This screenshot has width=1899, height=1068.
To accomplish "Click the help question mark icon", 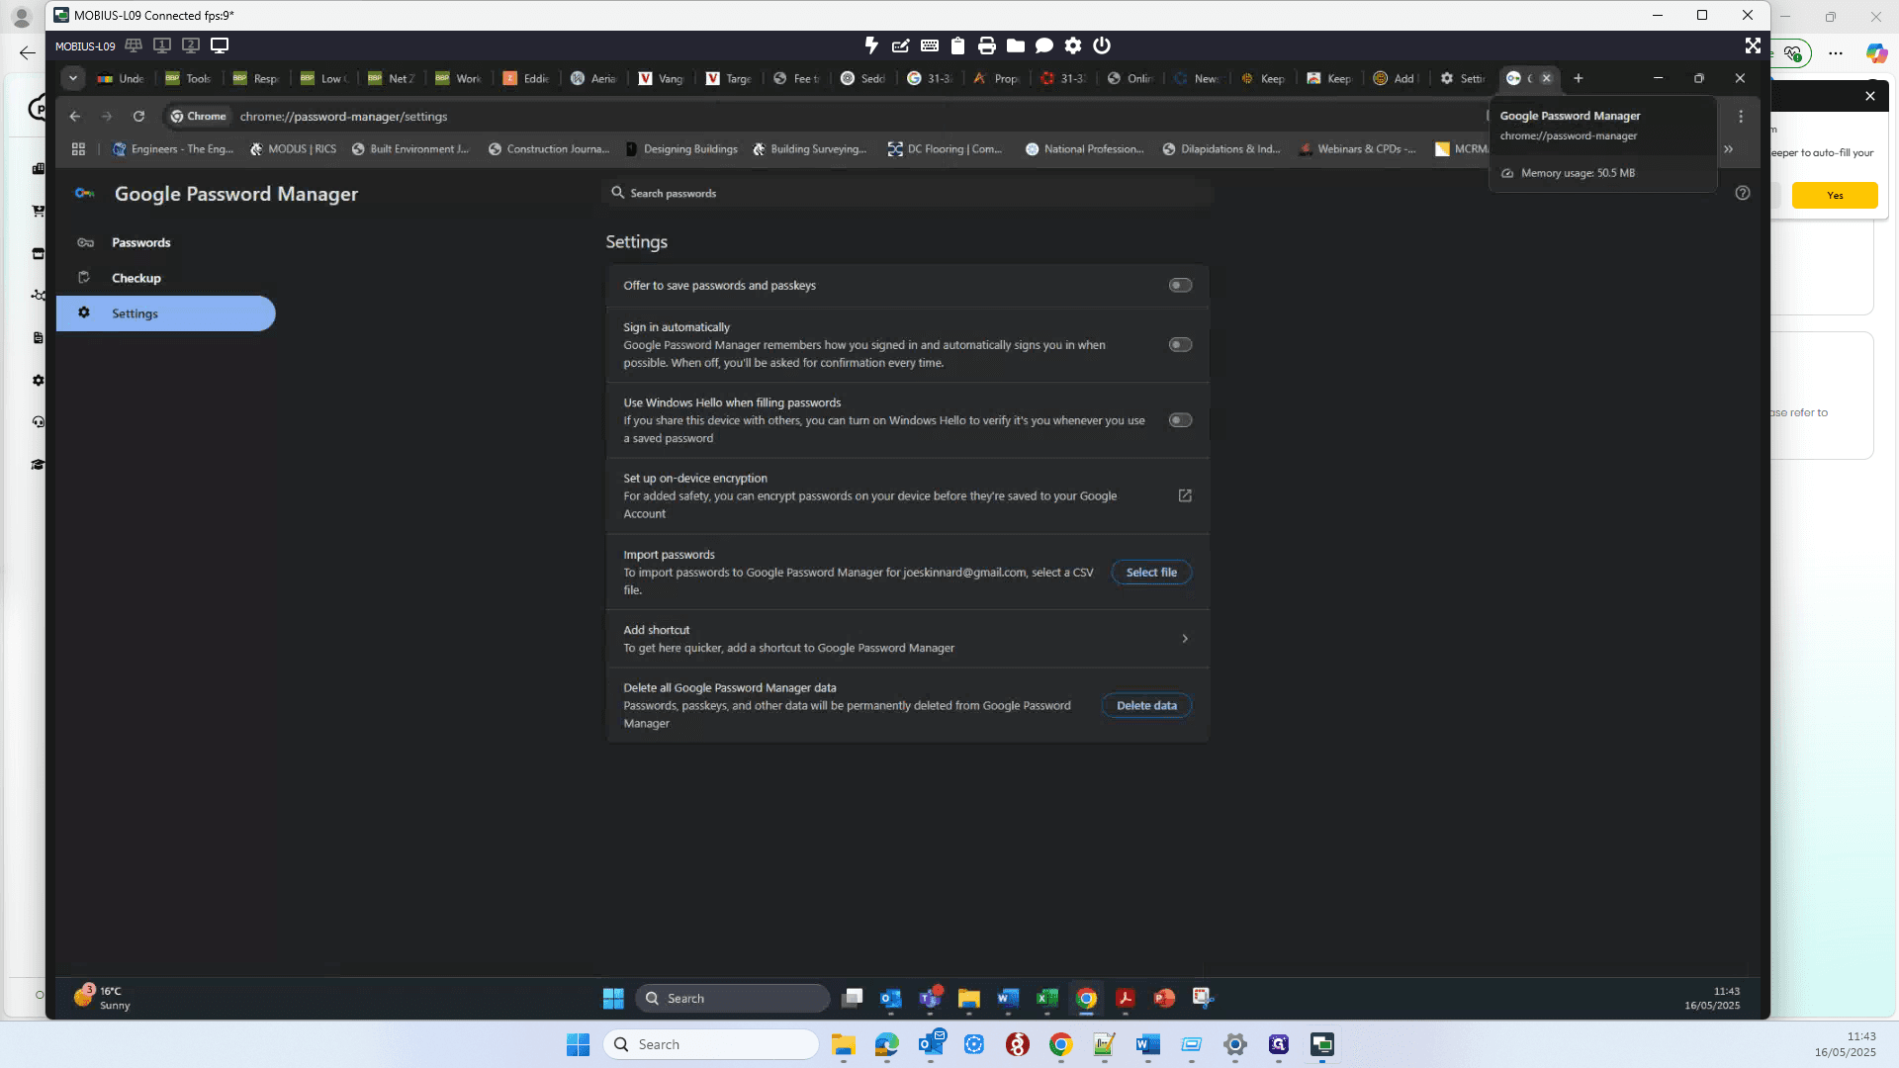I will pos(1743,193).
